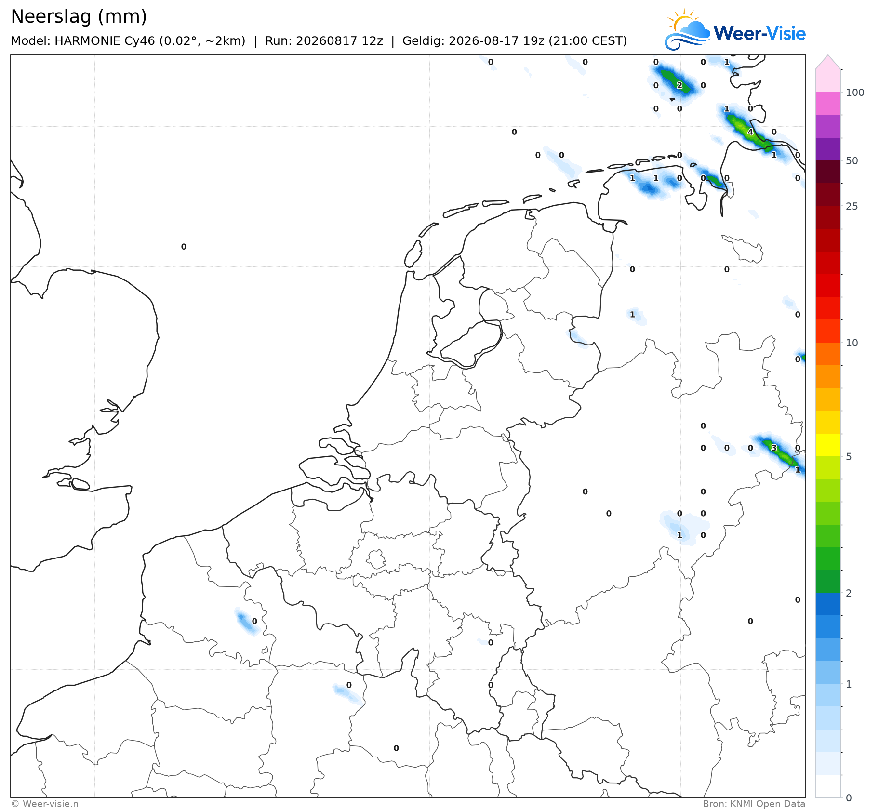879x810 pixels.
Task: Click the purple 50 mm legend swatch
Action: (x=828, y=149)
